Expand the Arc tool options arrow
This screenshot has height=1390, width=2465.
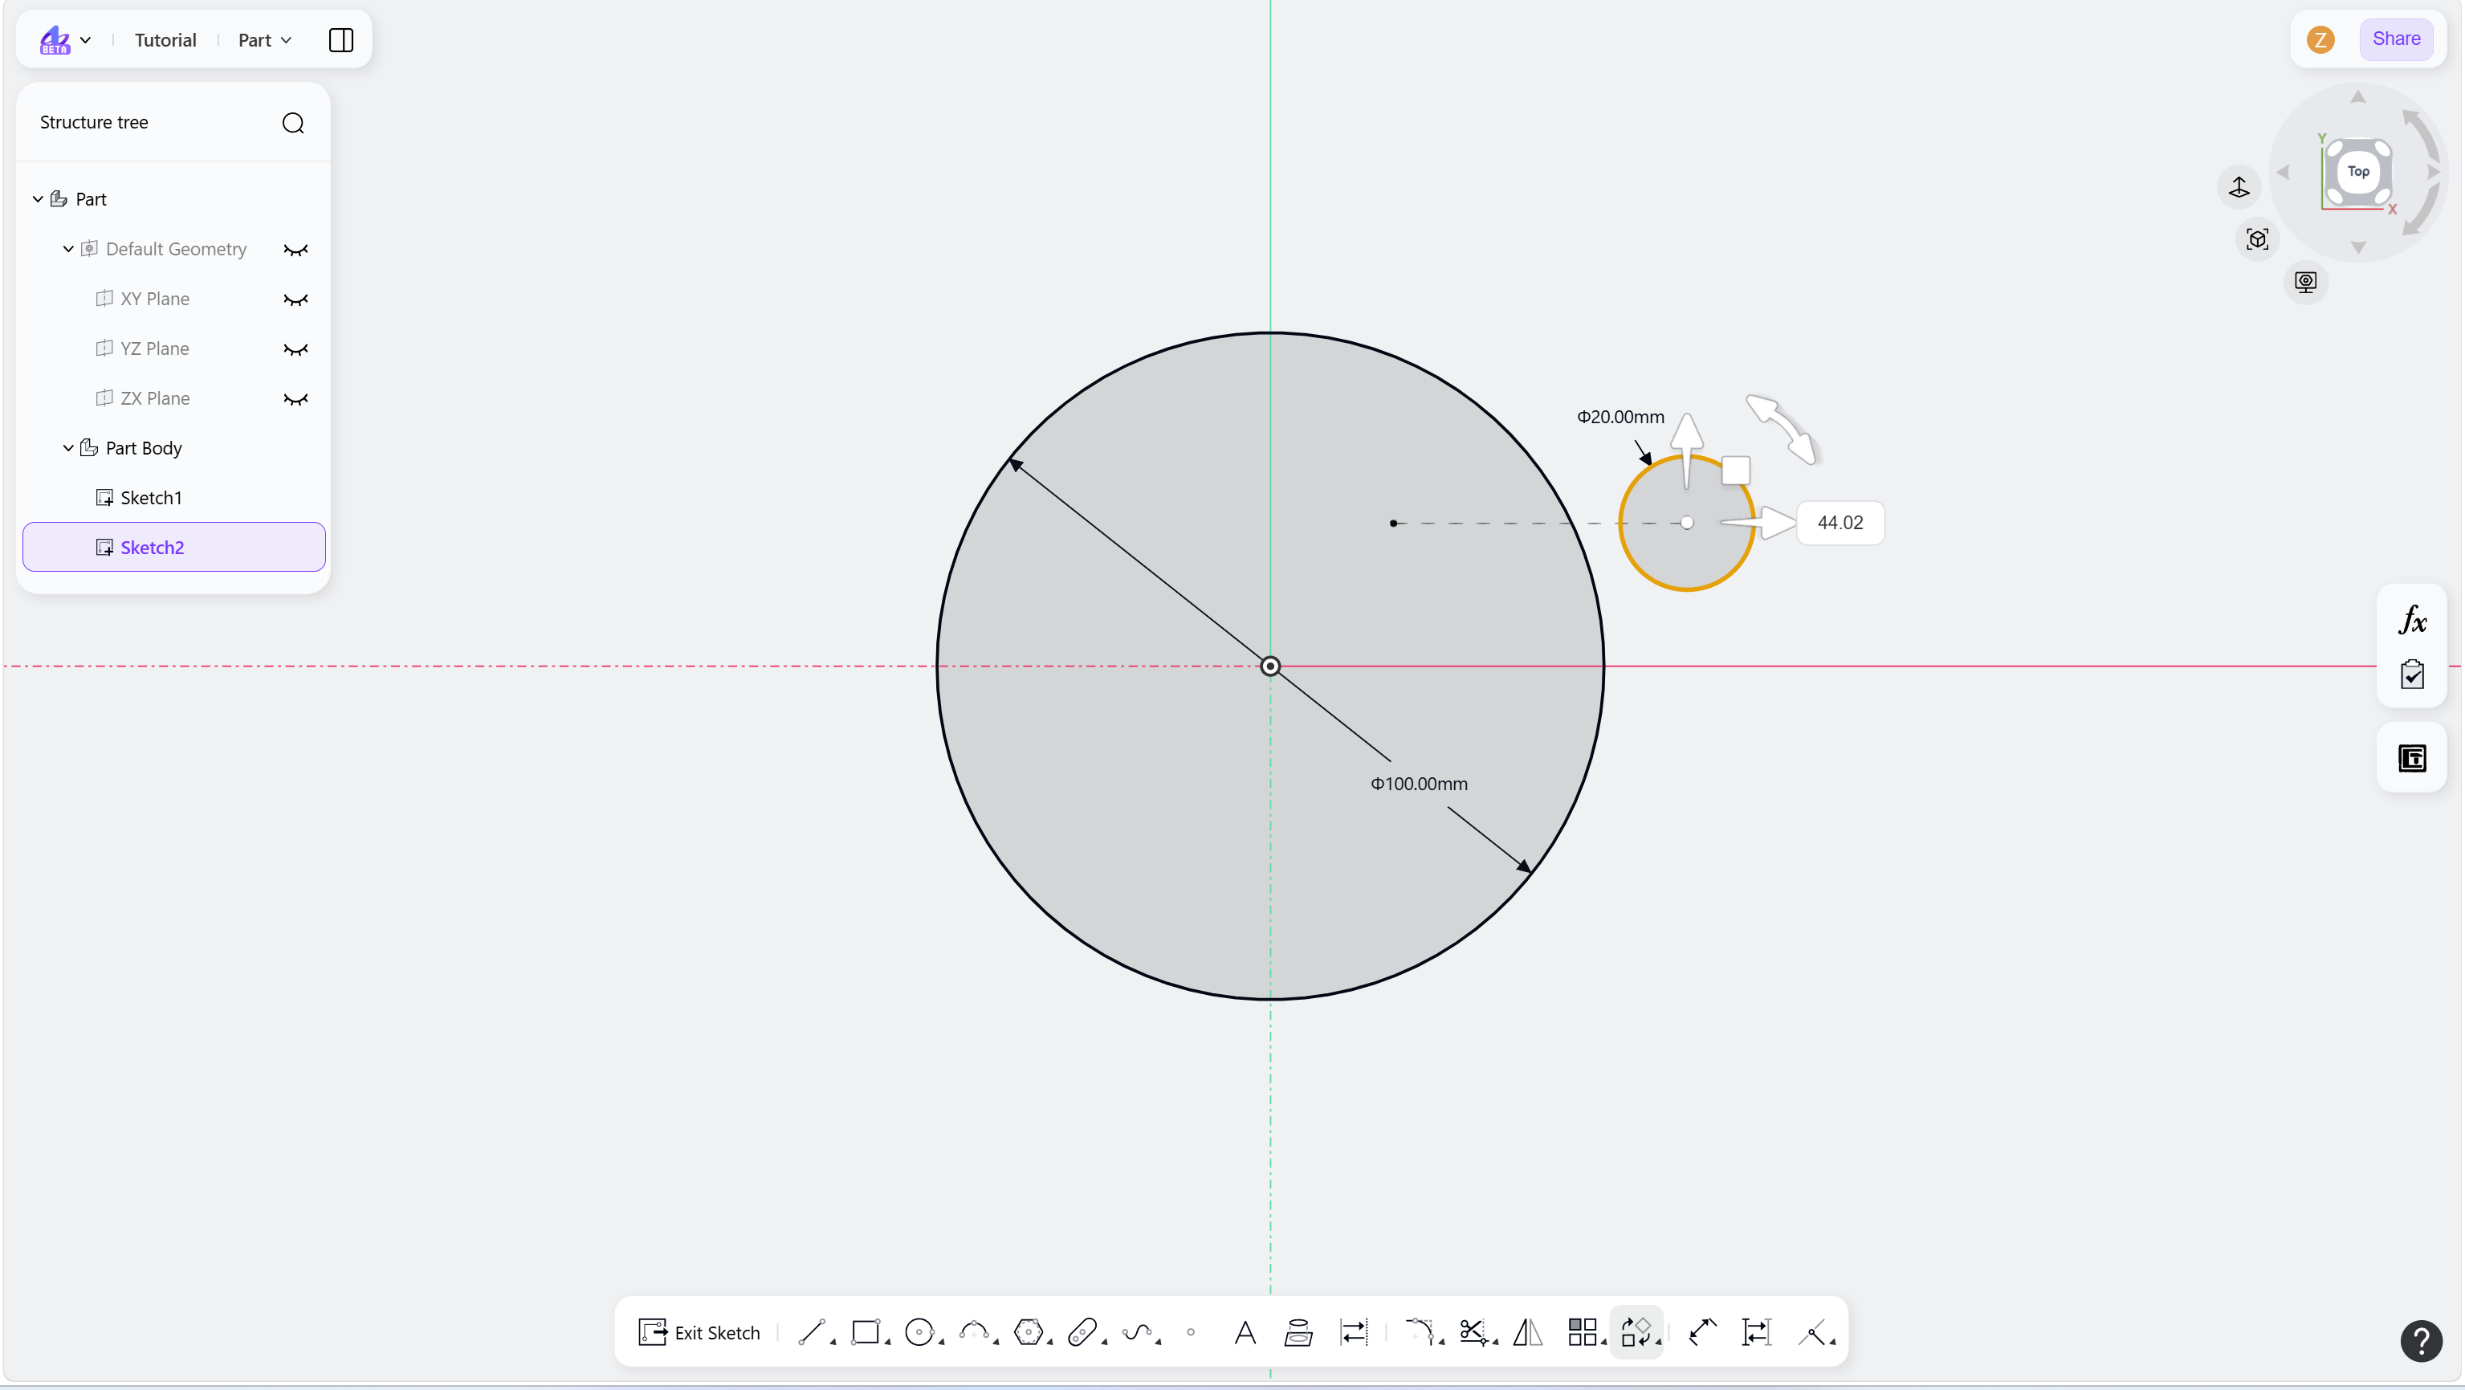[995, 1342]
